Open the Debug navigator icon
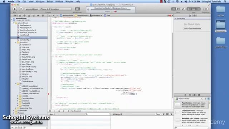The height and width of the screenshot is (129, 229). [34, 15]
